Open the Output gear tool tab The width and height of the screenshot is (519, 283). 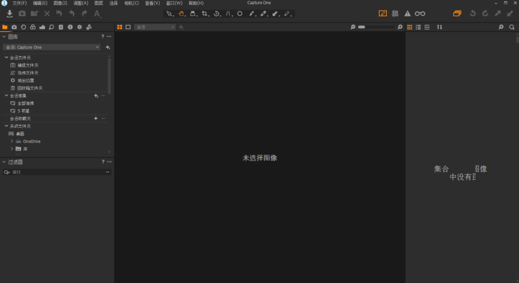[x=79, y=27]
